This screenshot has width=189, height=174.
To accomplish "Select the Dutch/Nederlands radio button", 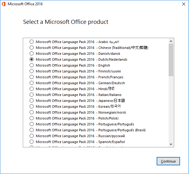I will coord(31,59).
